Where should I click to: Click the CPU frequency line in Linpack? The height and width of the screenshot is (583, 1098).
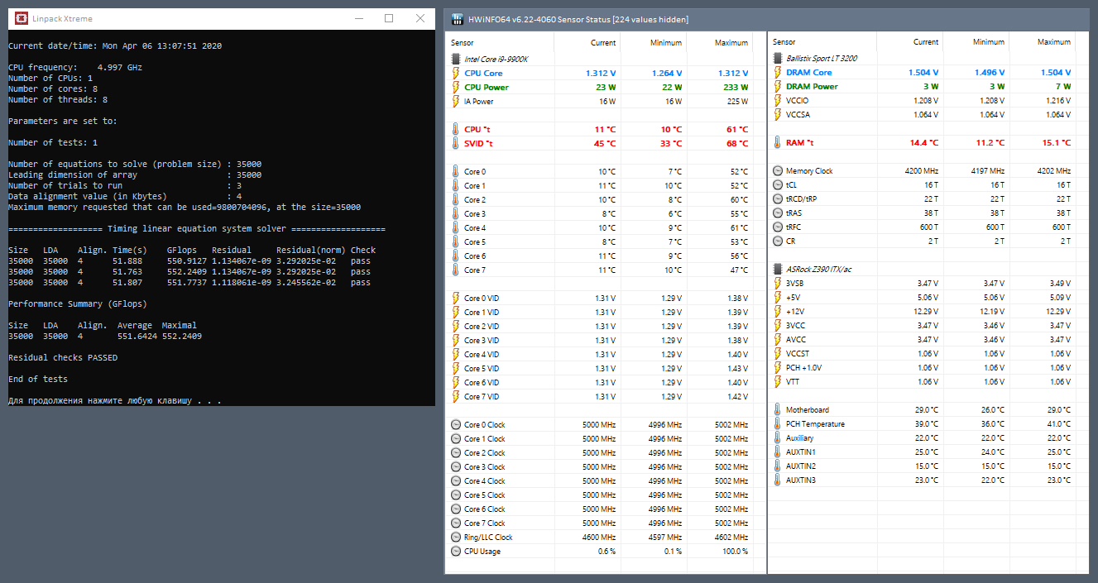75,67
